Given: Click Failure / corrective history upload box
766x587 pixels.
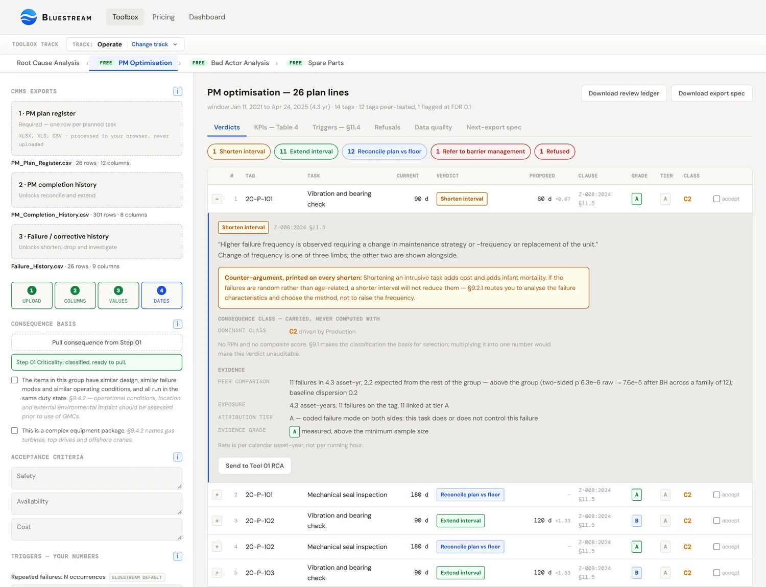Looking at the screenshot, I should 97,241.
